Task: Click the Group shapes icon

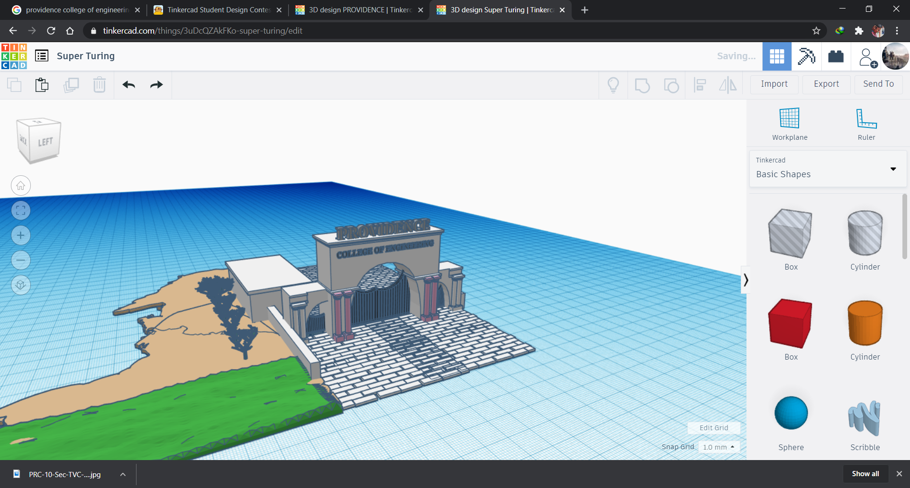Action: click(642, 85)
